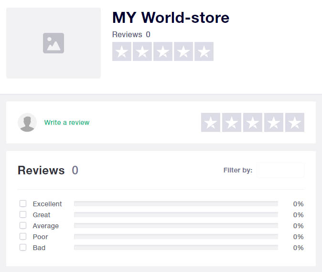Image resolution: width=322 pixels, height=272 pixels.
Task: Click fifth star under MY World-store title
Action: point(204,51)
